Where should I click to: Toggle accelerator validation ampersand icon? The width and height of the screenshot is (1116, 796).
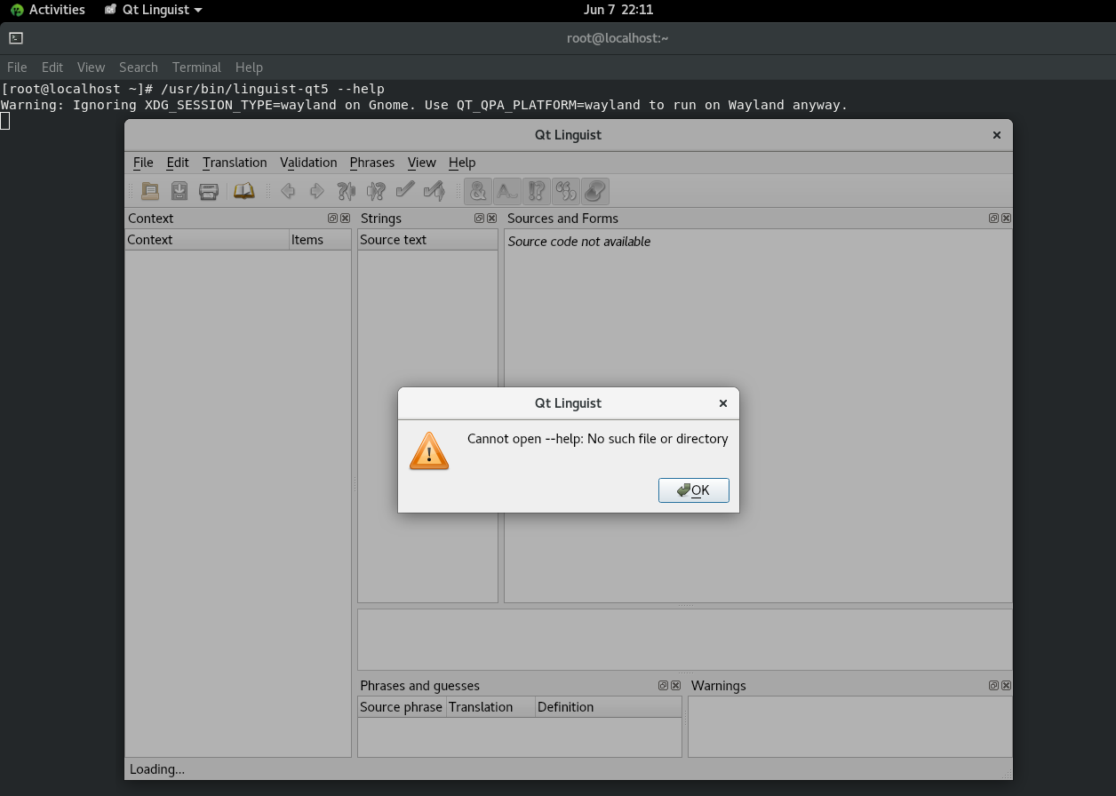(478, 191)
